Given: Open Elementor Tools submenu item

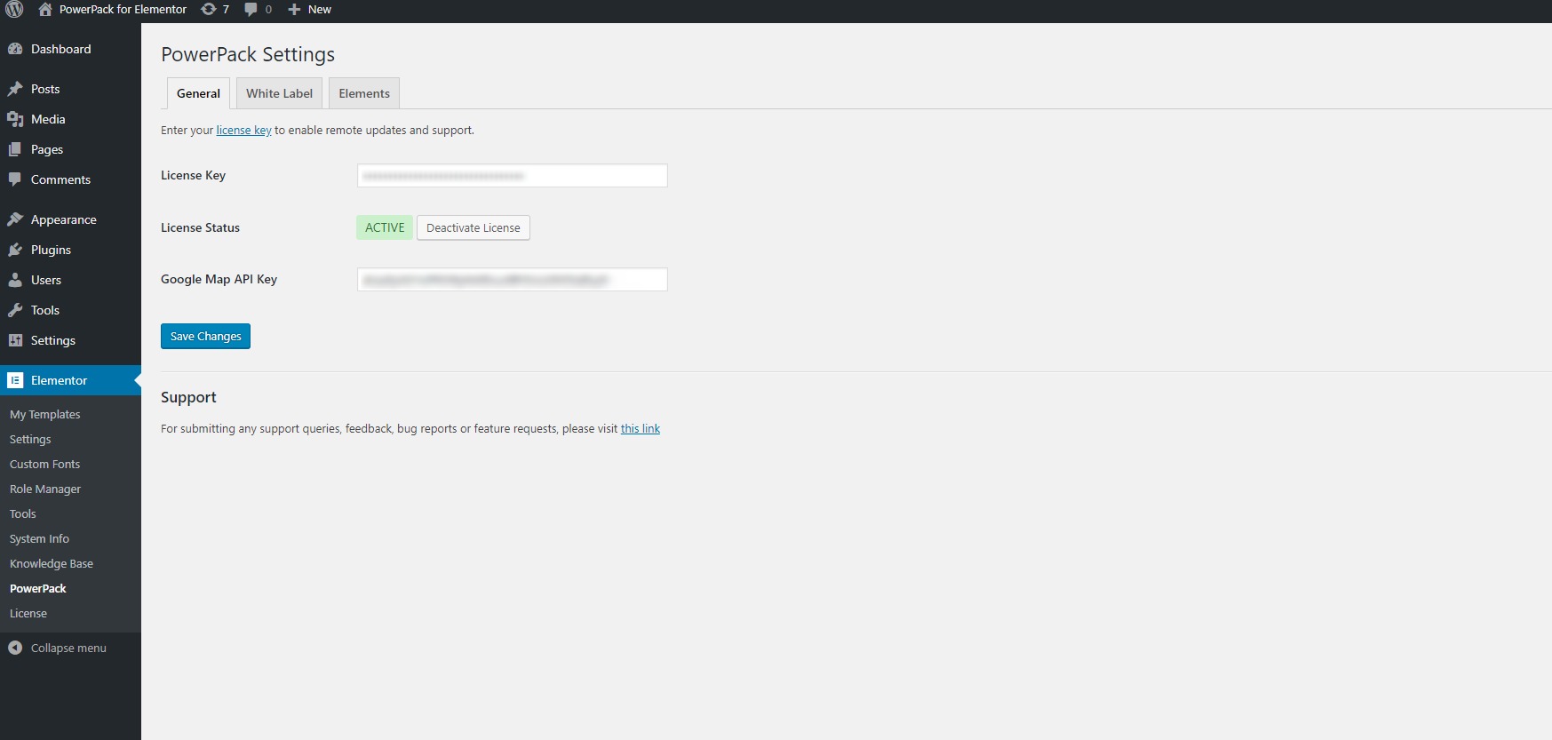Looking at the screenshot, I should click(23, 513).
